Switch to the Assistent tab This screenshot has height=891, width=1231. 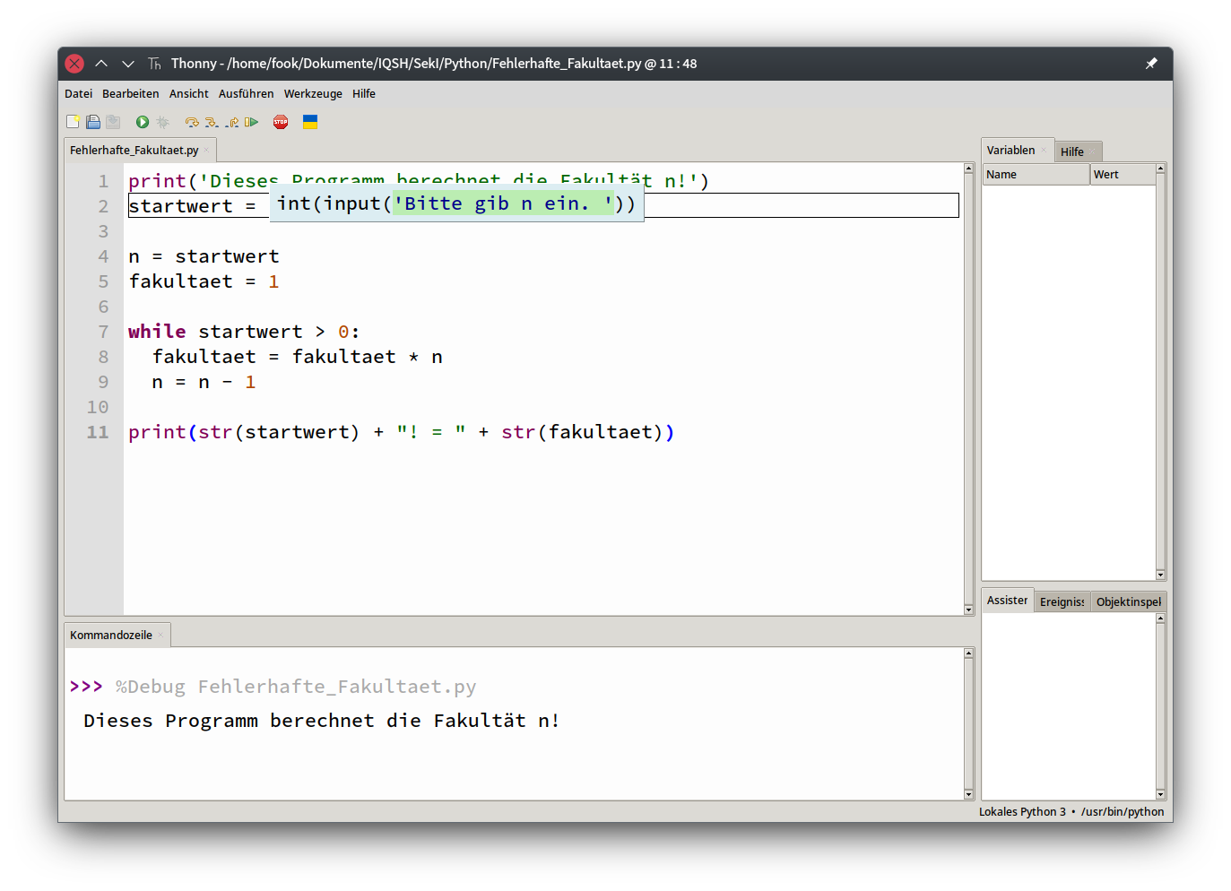pos(1007,601)
